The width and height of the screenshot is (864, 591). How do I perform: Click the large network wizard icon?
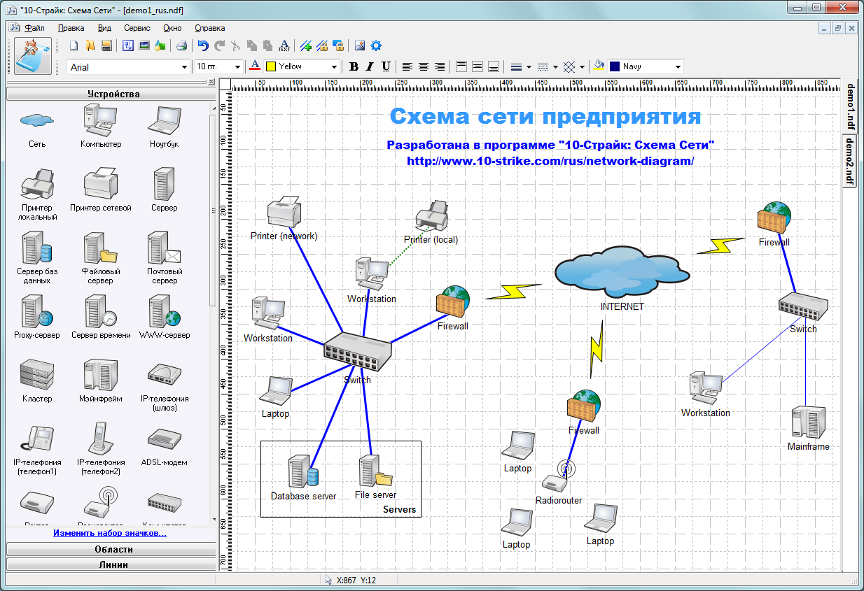click(x=33, y=56)
